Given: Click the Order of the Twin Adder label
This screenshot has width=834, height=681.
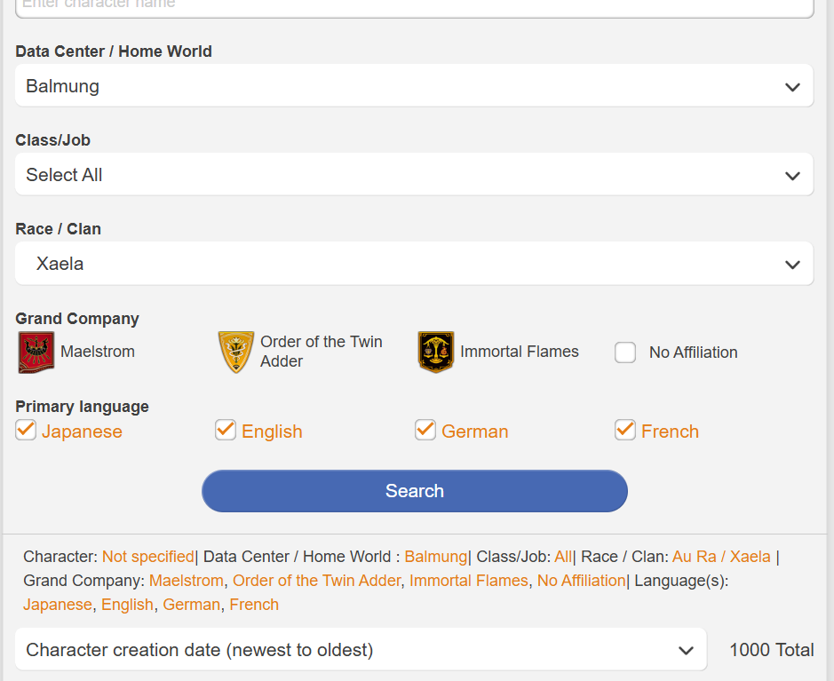Looking at the screenshot, I should click(x=322, y=352).
